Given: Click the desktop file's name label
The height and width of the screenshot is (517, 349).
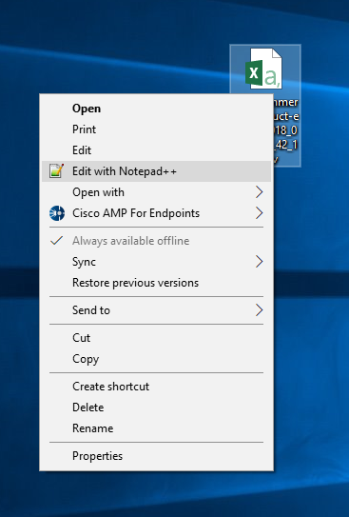Looking at the screenshot, I should [286, 130].
